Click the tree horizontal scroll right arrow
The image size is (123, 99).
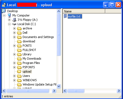(x=54, y=91)
